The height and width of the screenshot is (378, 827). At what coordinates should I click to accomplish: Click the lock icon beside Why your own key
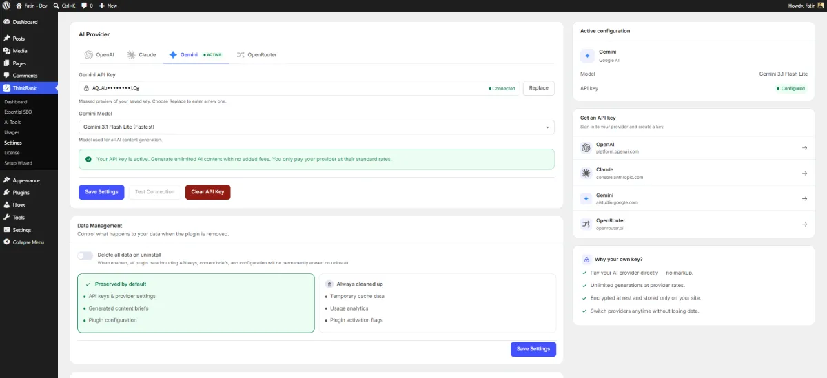(x=586, y=260)
